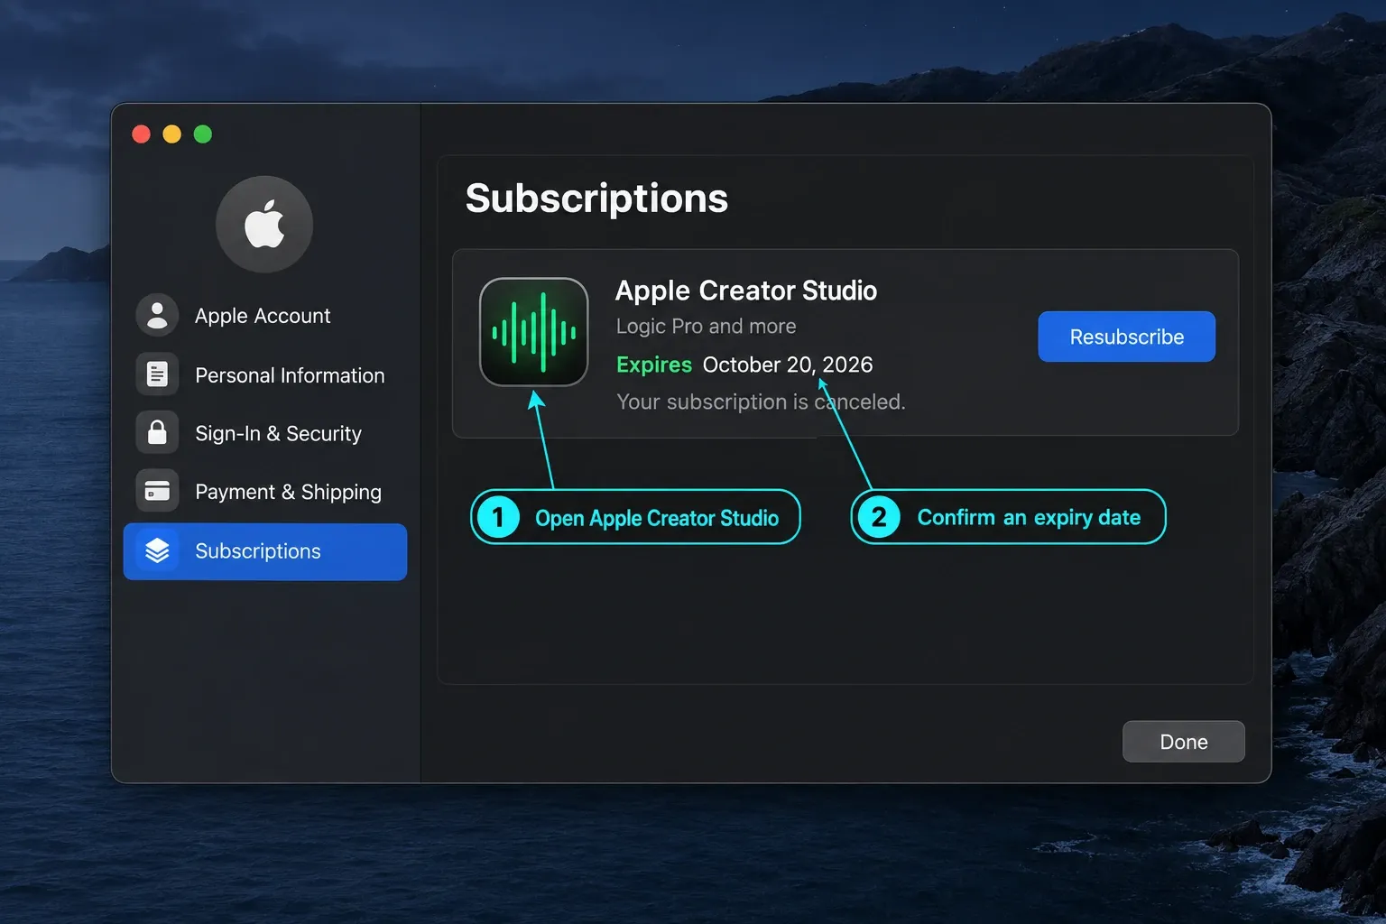Click the Personal Information document icon
This screenshot has height=924, width=1386.
click(157, 374)
